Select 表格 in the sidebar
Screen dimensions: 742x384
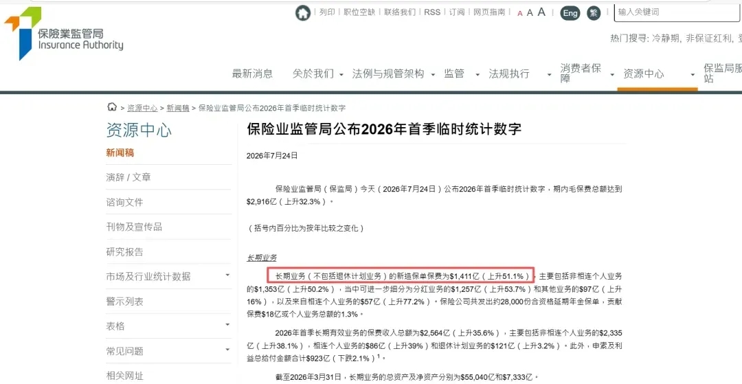click(115, 326)
